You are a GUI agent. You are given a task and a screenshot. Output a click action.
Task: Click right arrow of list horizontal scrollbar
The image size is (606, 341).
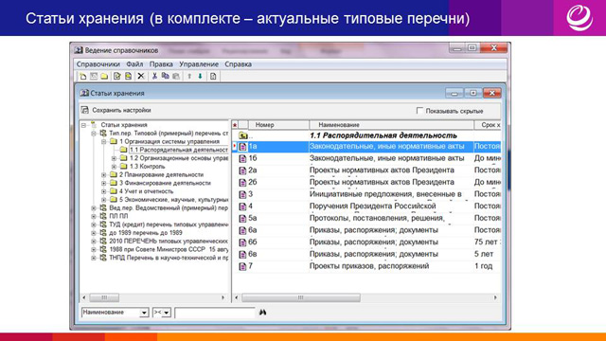[495, 297]
